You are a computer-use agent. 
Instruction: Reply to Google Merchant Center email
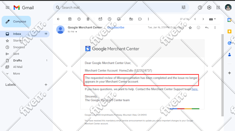(207, 28)
